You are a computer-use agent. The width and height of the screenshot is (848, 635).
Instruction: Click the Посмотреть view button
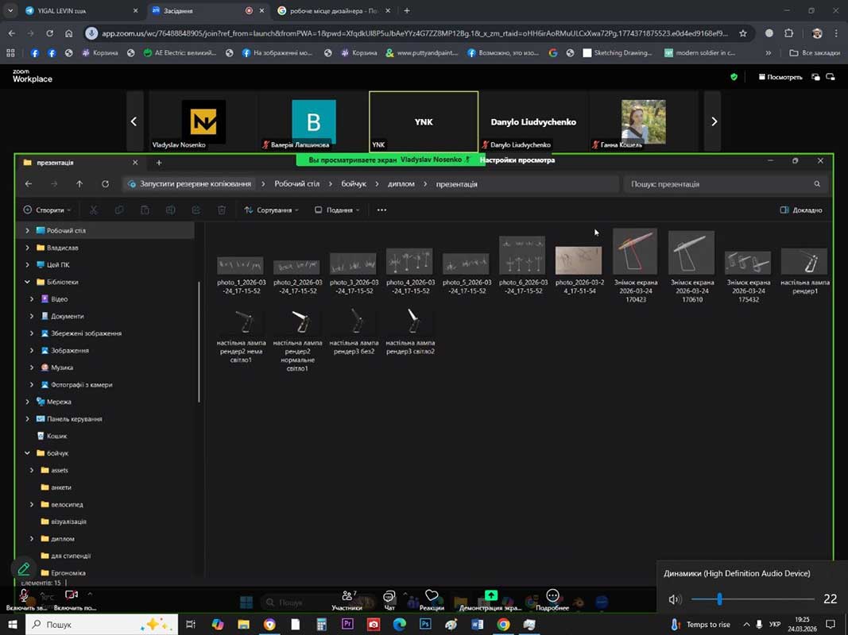point(780,77)
